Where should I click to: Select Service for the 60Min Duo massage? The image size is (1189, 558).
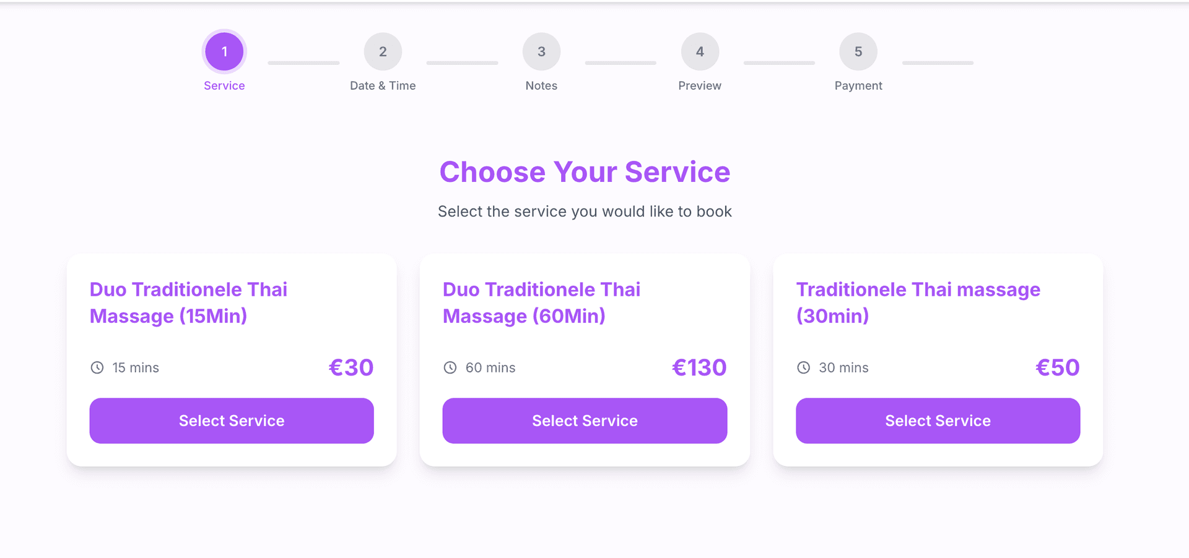coord(585,421)
